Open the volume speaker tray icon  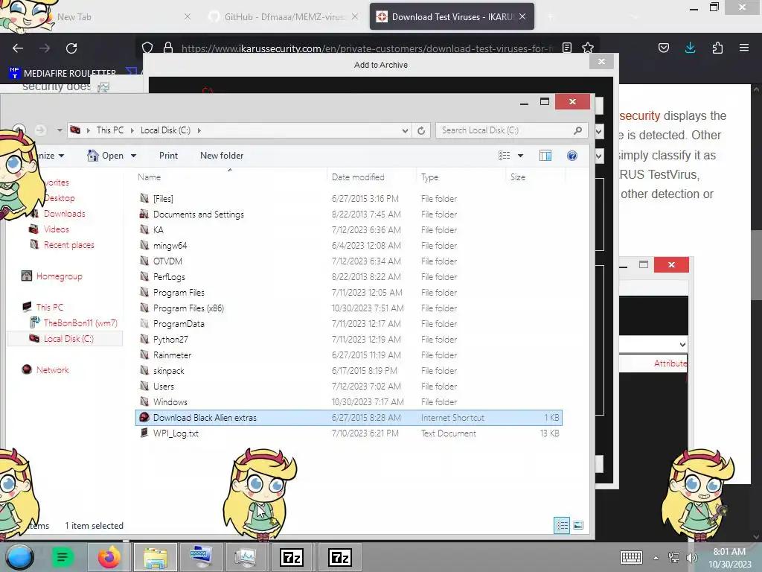tap(691, 558)
